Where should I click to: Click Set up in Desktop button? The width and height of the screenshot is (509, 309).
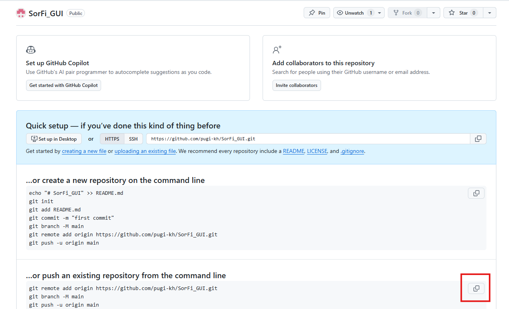(x=54, y=139)
